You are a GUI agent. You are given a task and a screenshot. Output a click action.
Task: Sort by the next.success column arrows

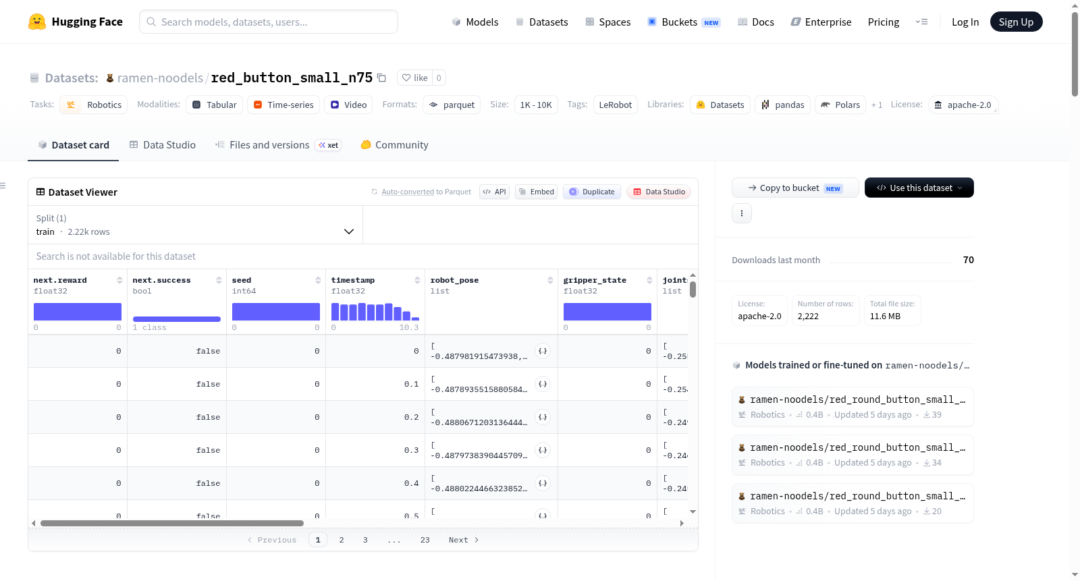(x=219, y=280)
